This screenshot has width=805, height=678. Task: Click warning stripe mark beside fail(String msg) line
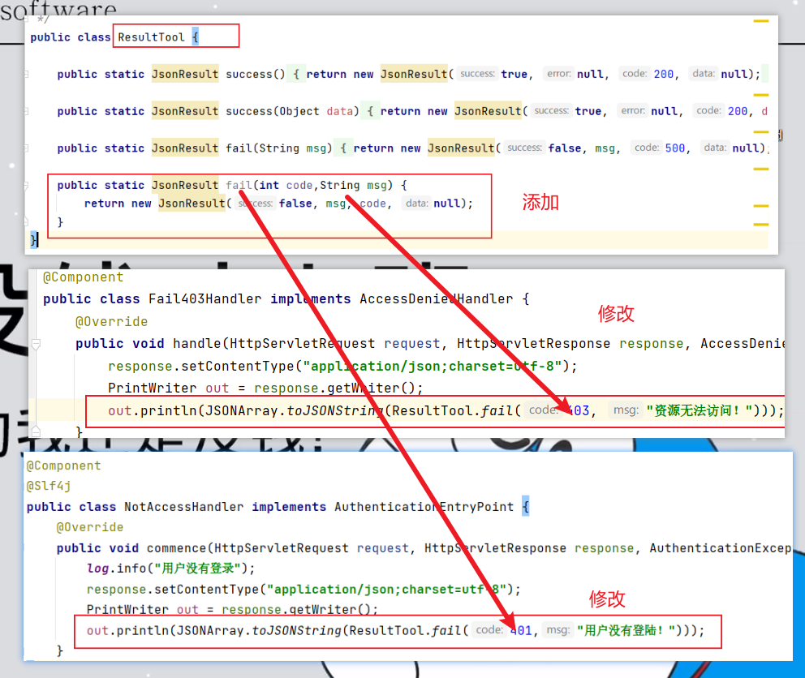[x=761, y=169]
